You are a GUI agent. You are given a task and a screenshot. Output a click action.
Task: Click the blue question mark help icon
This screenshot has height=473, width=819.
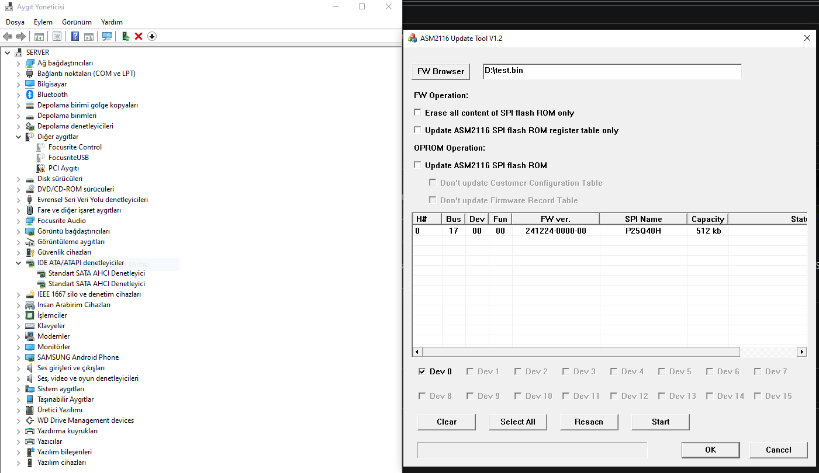75,36
